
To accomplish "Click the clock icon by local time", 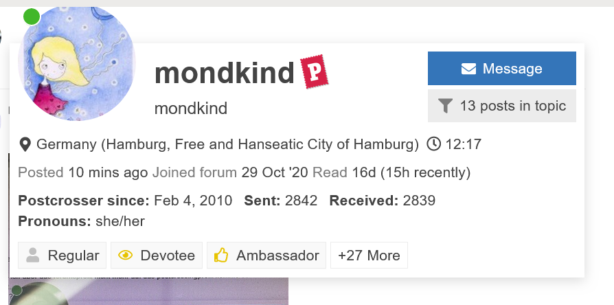I will (x=434, y=144).
